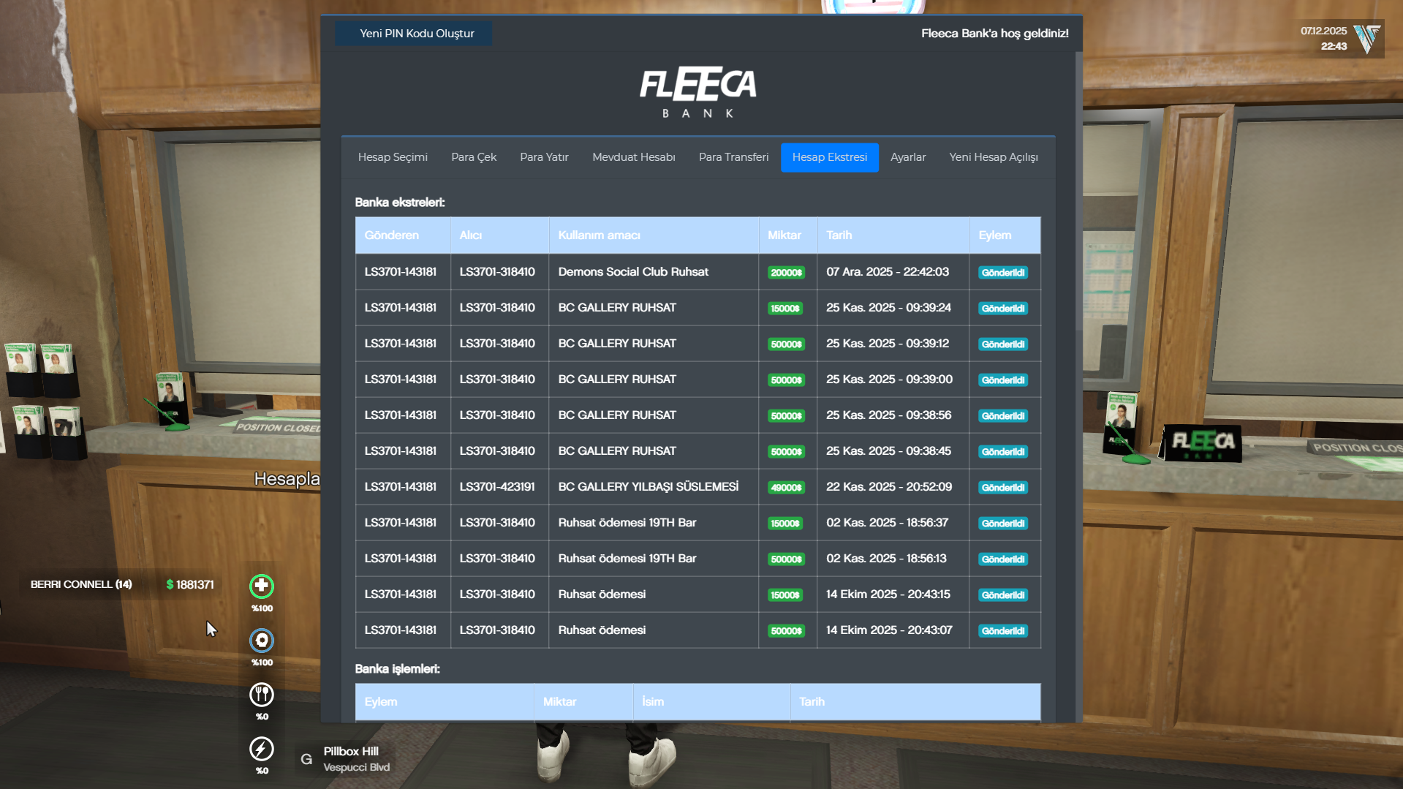This screenshot has height=789, width=1403.
Task: Click the BC GALLERY YILBAŞI SÜSLEMESİ description
Action: tap(648, 487)
